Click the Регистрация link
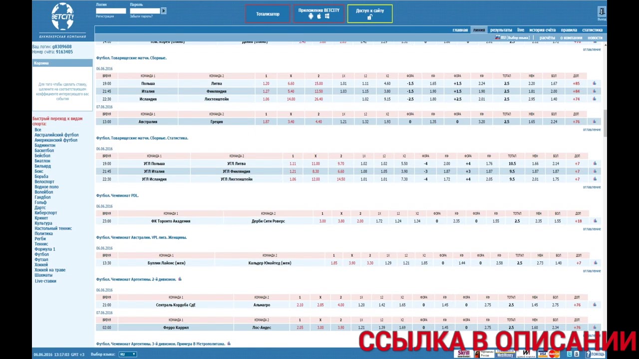Viewport: 639px width, 359px height. pyautogui.click(x=105, y=16)
